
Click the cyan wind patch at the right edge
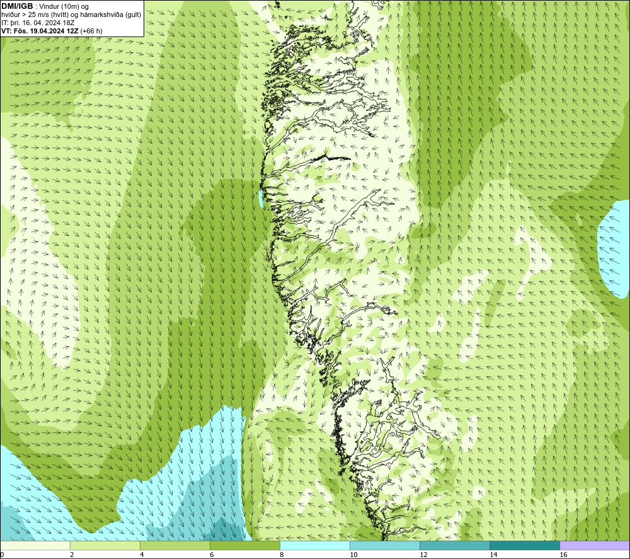(x=614, y=249)
